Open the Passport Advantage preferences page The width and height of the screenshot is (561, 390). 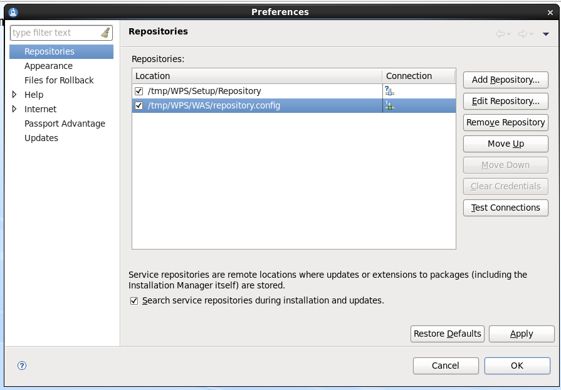tap(65, 124)
